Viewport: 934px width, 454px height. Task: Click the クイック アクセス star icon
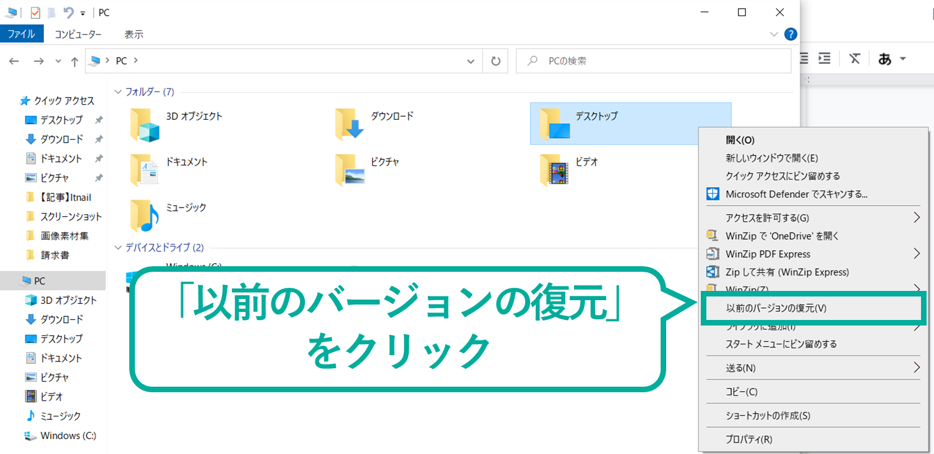(24, 100)
